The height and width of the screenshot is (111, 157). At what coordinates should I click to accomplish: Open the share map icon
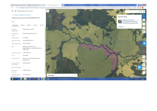coord(144,28)
